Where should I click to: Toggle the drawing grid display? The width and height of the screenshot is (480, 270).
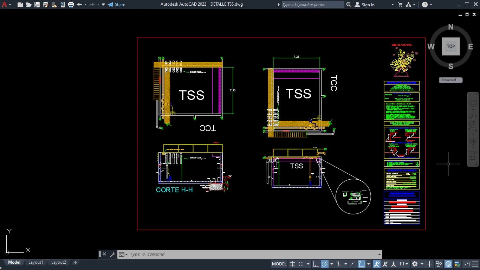[292, 264]
